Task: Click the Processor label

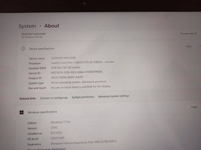Action: tap(35, 63)
